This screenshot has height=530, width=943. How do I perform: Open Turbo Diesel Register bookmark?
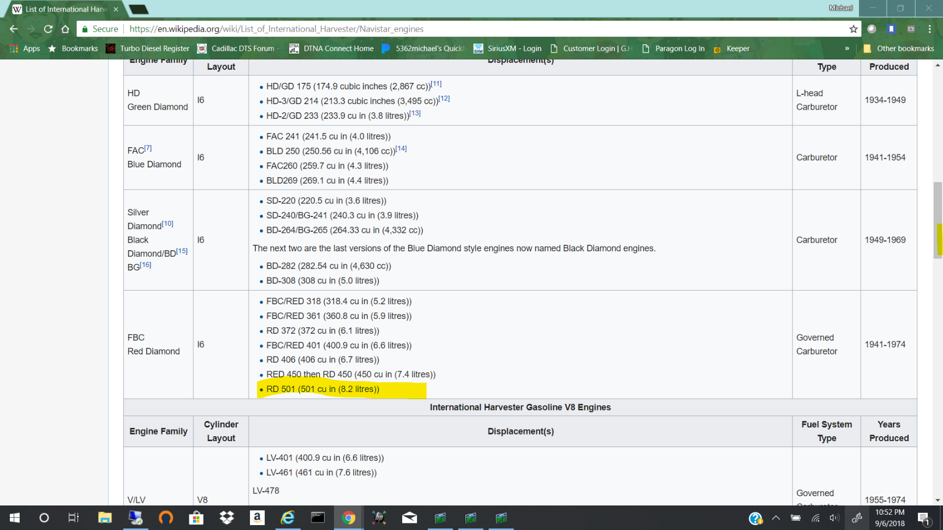[x=148, y=49]
